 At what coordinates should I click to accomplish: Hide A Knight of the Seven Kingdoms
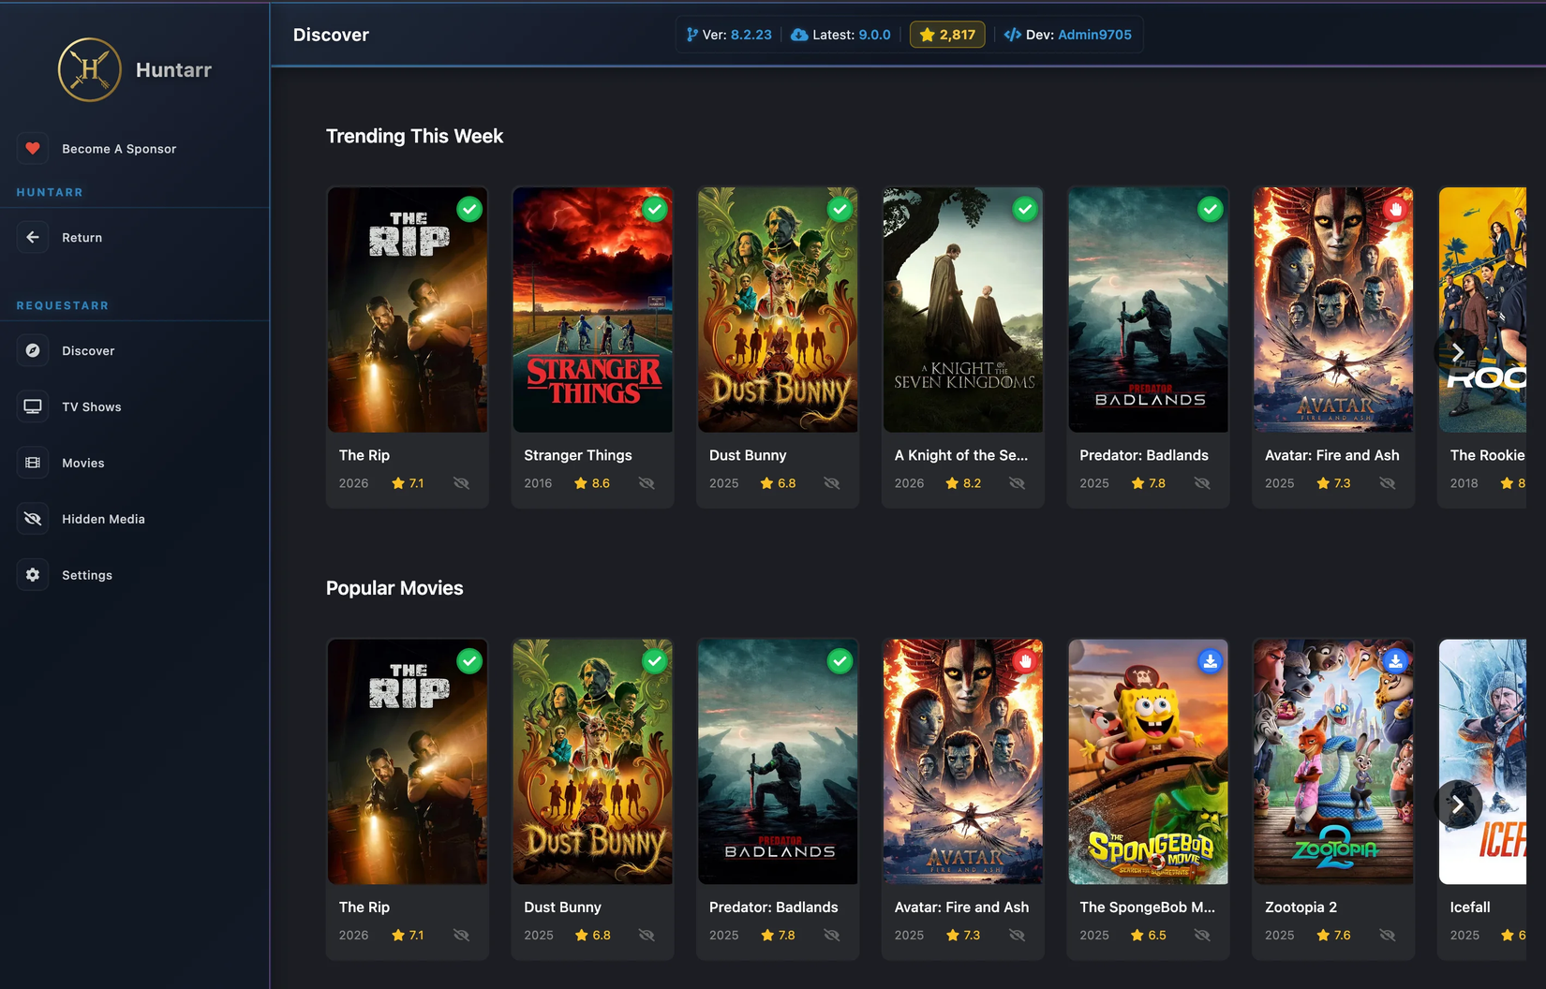point(1017,483)
